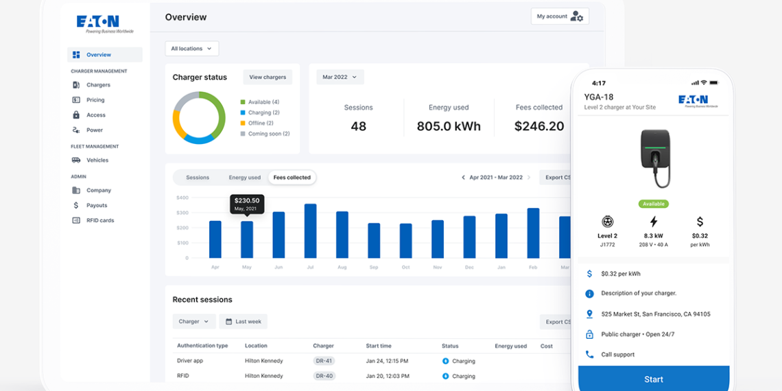Select the Payouts dollar icon
Viewport: 782px width, 391px height.
76,206
